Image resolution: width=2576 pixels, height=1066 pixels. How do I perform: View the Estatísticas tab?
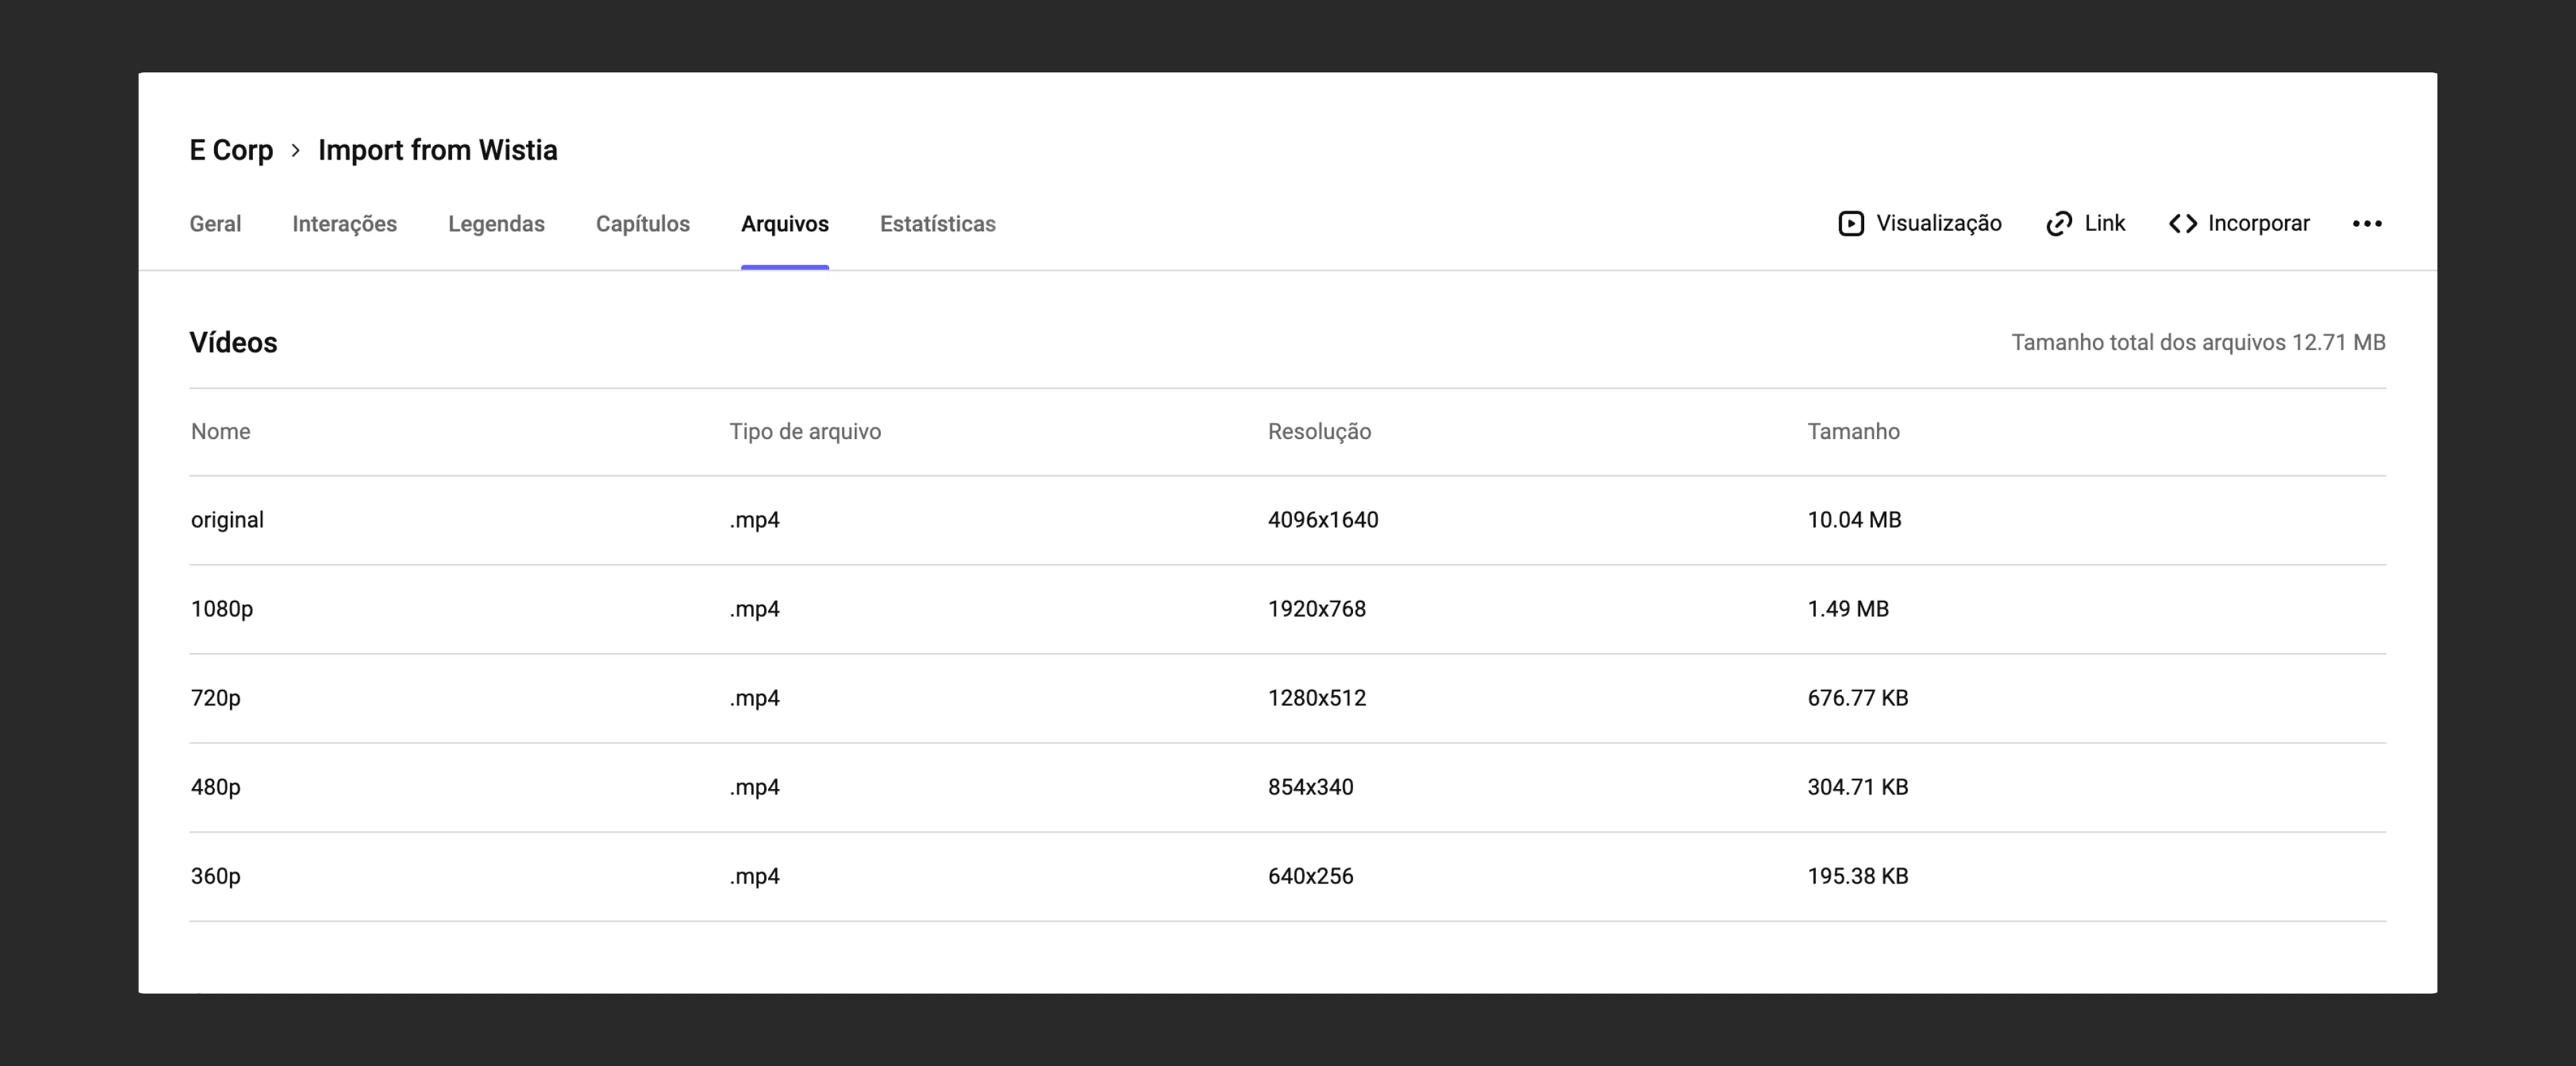[938, 224]
